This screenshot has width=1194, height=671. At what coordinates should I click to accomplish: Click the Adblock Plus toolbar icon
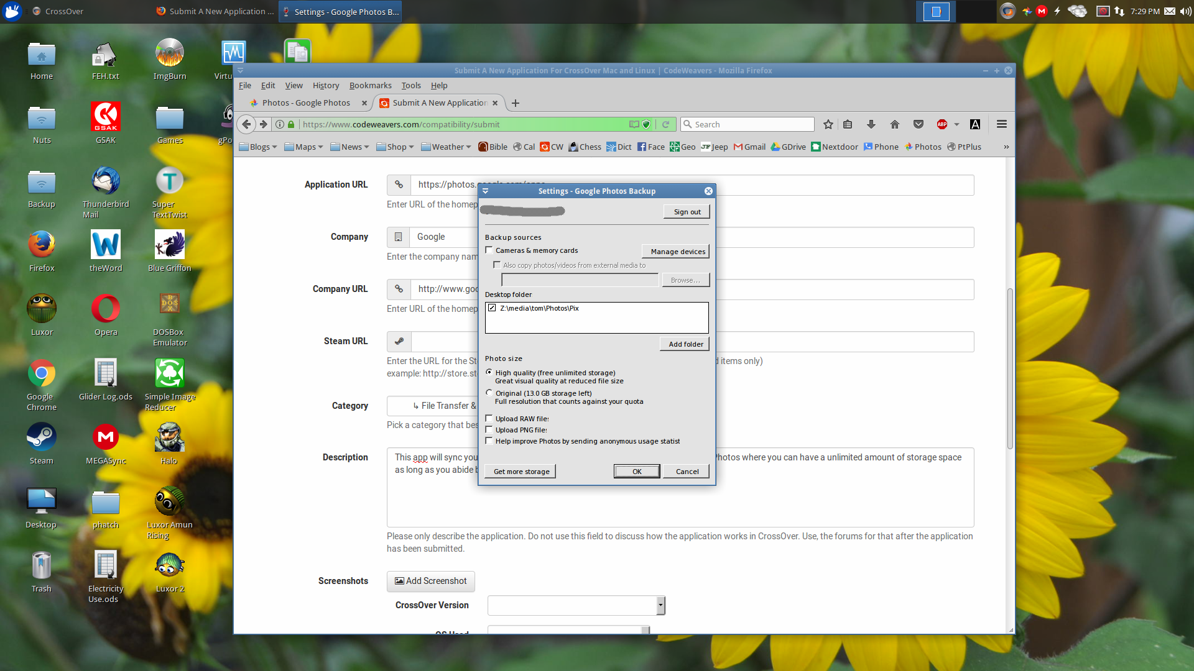click(x=942, y=124)
